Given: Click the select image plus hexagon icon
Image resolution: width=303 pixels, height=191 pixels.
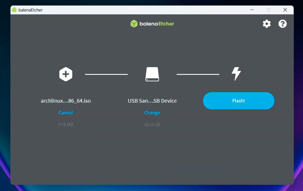Looking at the screenshot, I should coord(66,74).
